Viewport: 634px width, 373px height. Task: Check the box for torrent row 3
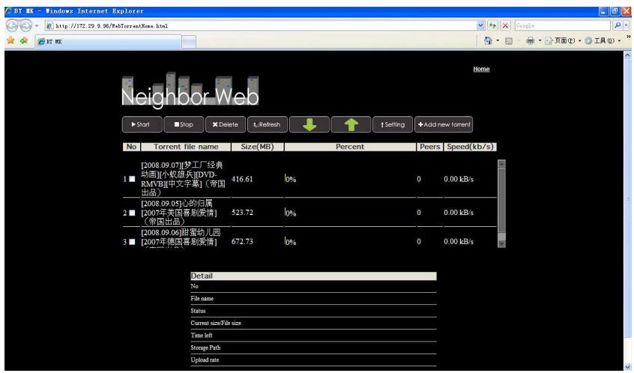[x=132, y=242]
